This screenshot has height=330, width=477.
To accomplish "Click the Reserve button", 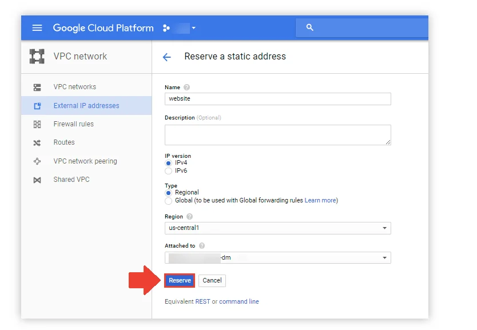I will [x=179, y=280].
